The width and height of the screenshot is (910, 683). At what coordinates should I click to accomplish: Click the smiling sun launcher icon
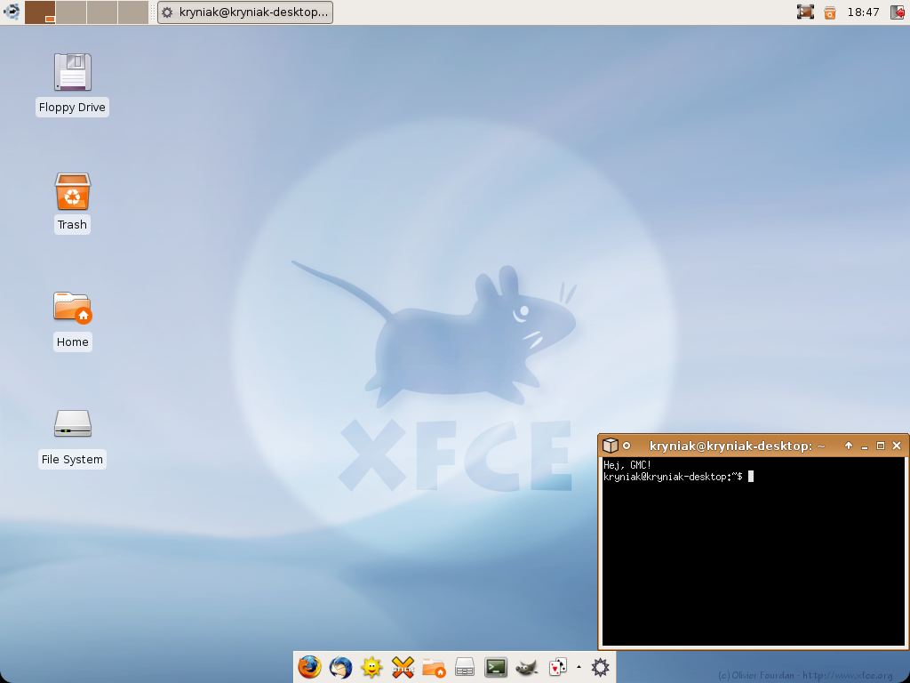(x=371, y=667)
